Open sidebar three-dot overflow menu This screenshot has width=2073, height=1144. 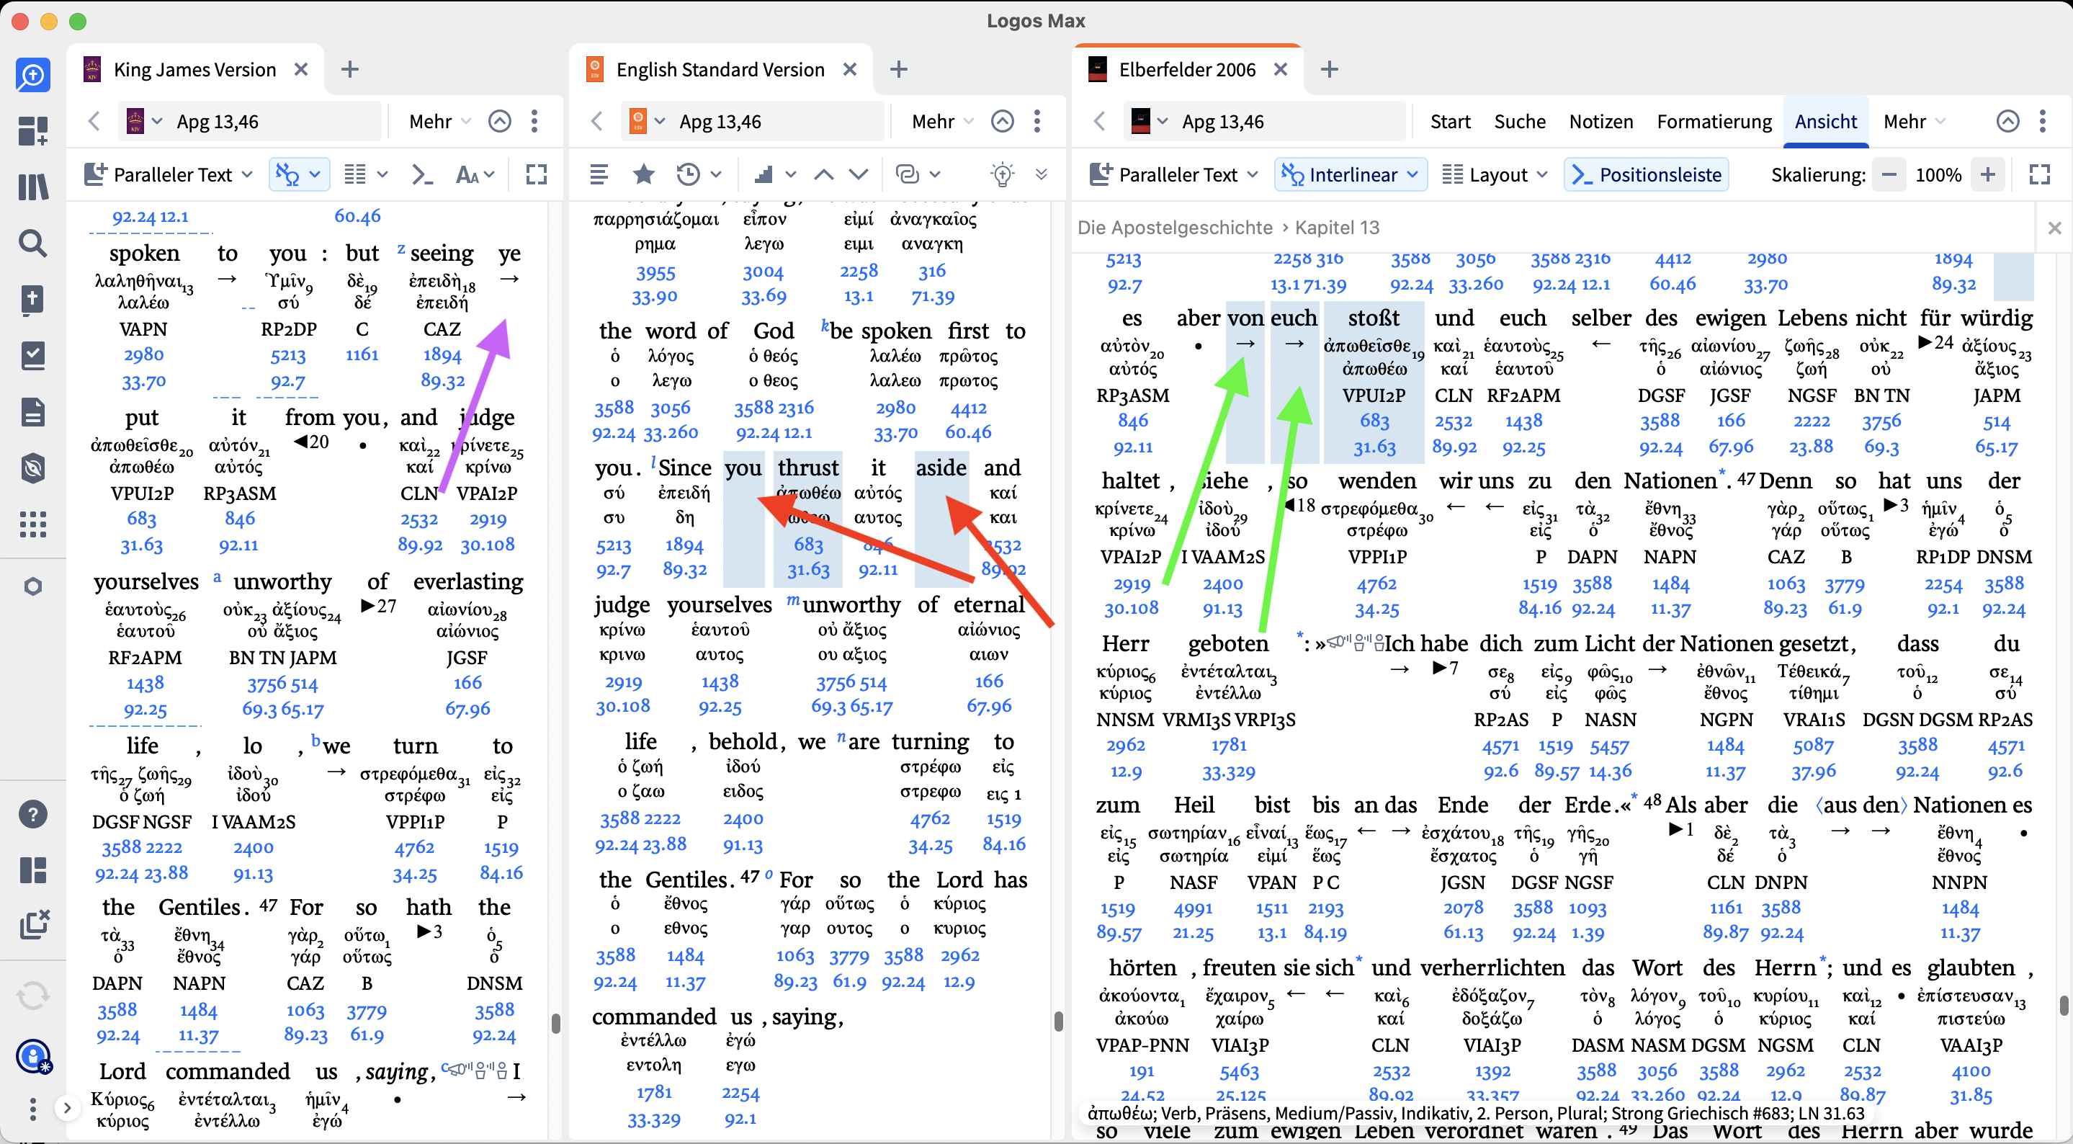tap(33, 1109)
